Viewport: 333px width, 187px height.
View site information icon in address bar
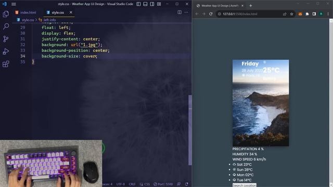(x=220, y=14)
